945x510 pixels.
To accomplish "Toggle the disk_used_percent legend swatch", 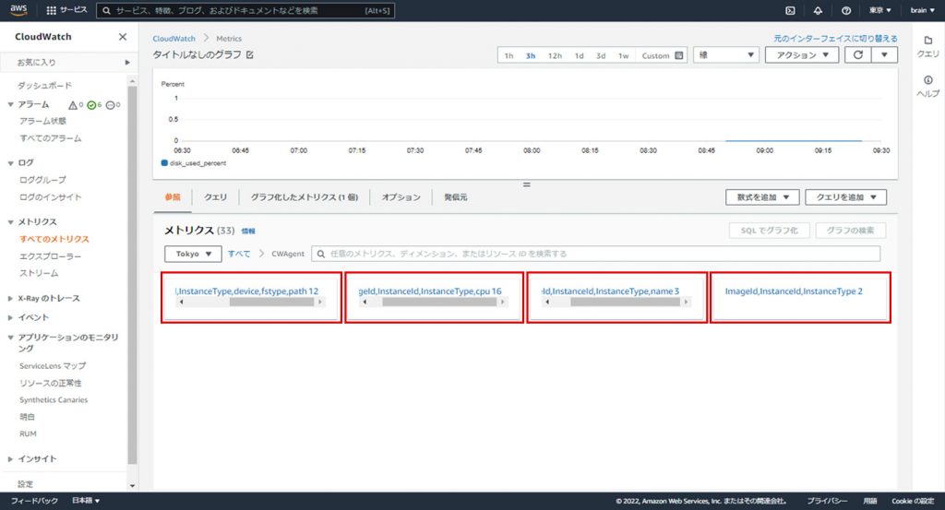I will click(164, 163).
